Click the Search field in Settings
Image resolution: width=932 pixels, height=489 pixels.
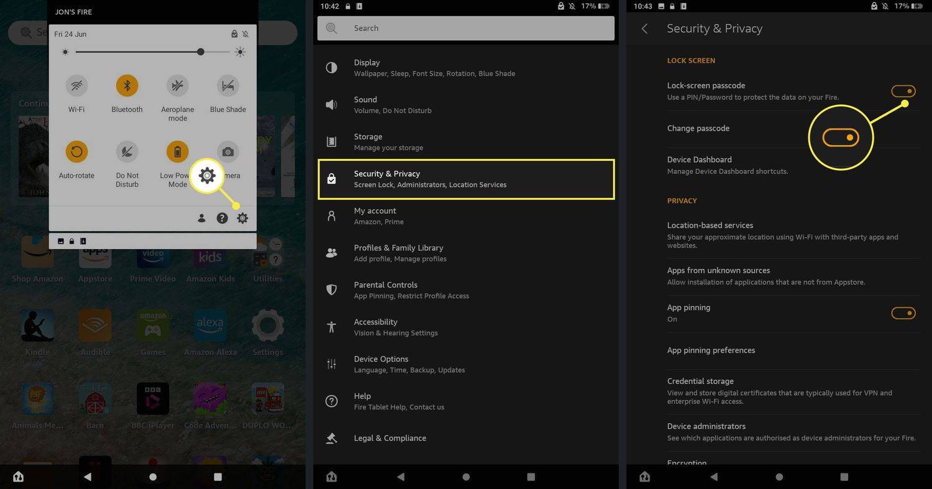[466, 28]
